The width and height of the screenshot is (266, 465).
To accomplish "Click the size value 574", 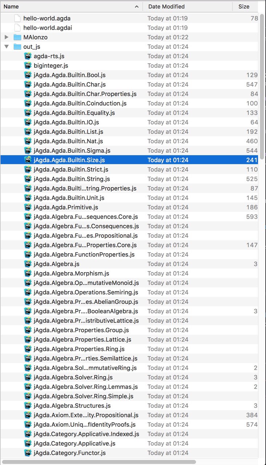I will click(252, 424).
